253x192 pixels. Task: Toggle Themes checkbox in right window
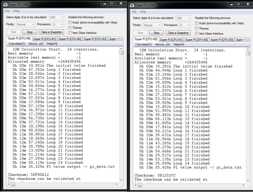[197, 28]
